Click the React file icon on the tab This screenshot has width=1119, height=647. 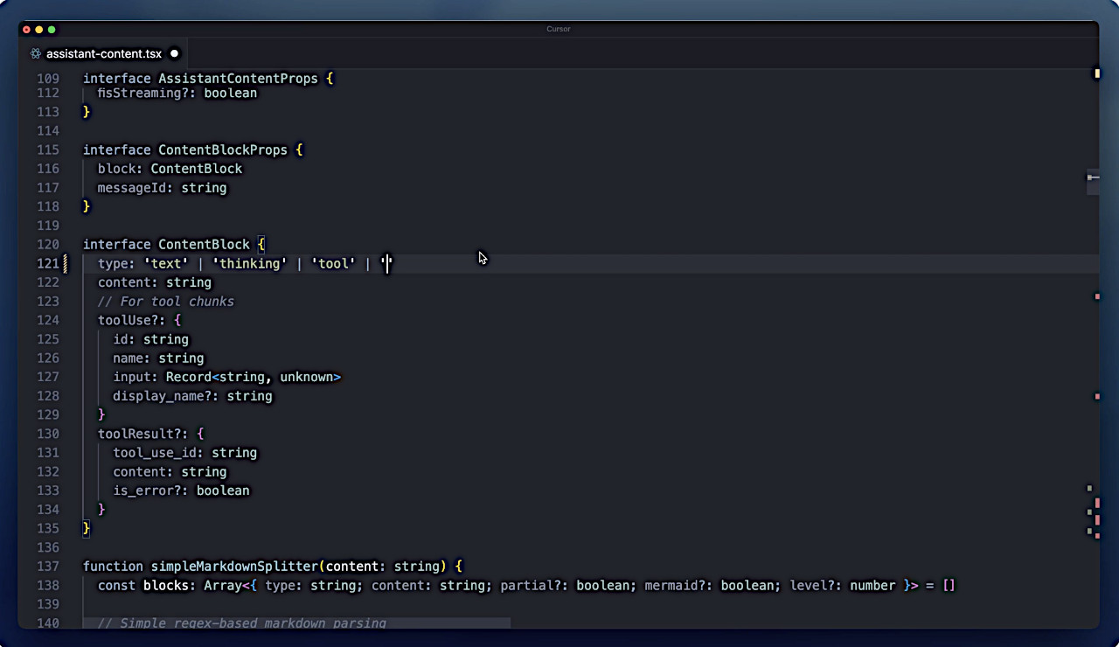(35, 53)
